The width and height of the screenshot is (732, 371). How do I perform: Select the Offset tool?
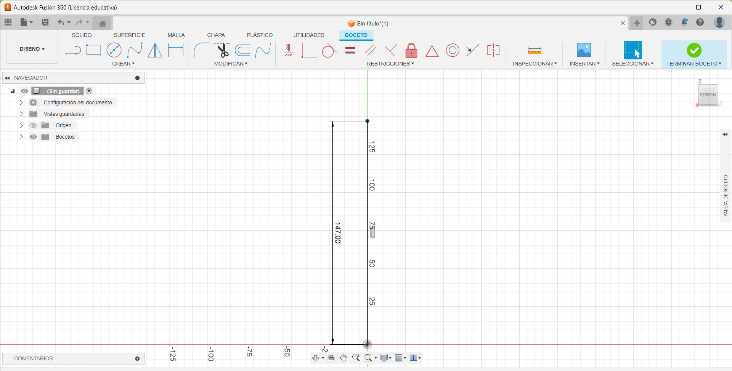tap(242, 50)
